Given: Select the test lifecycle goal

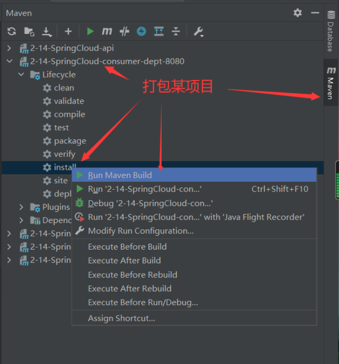Looking at the screenshot, I should click(x=61, y=127).
